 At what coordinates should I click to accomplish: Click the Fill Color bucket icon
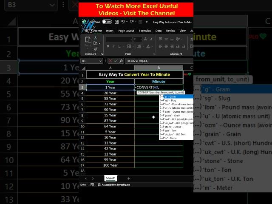pos(139,46)
